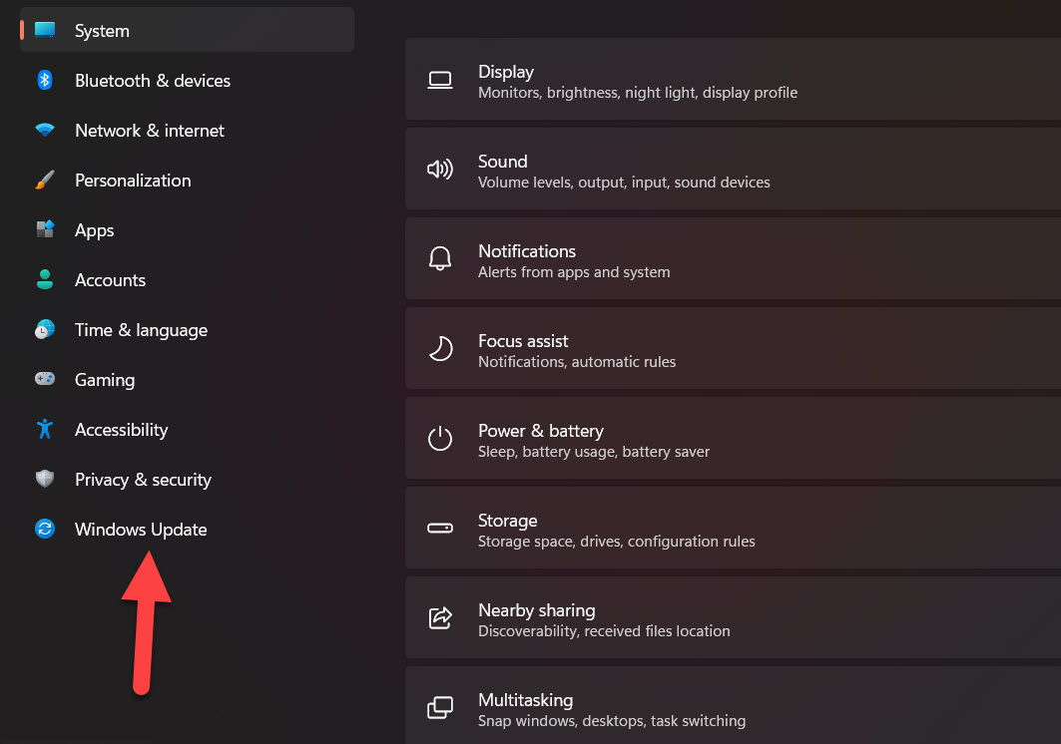Click the Personalization paintbrush icon
1061x744 pixels.
coord(45,181)
